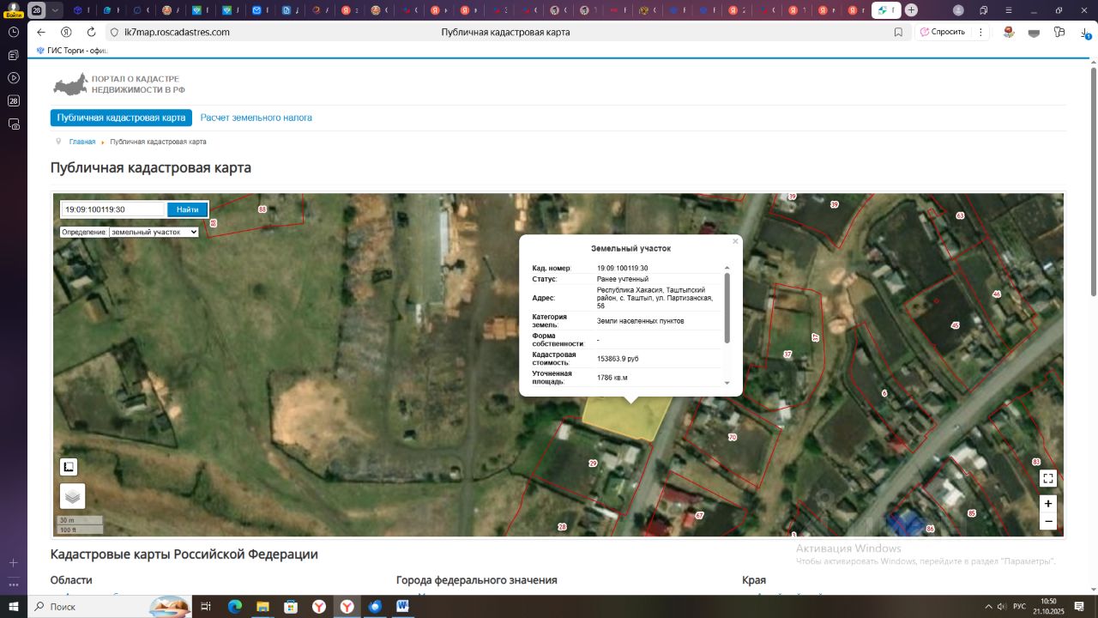Zoom out on the cadastral map
Image resolution: width=1098 pixels, height=618 pixels.
(1047, 521)
